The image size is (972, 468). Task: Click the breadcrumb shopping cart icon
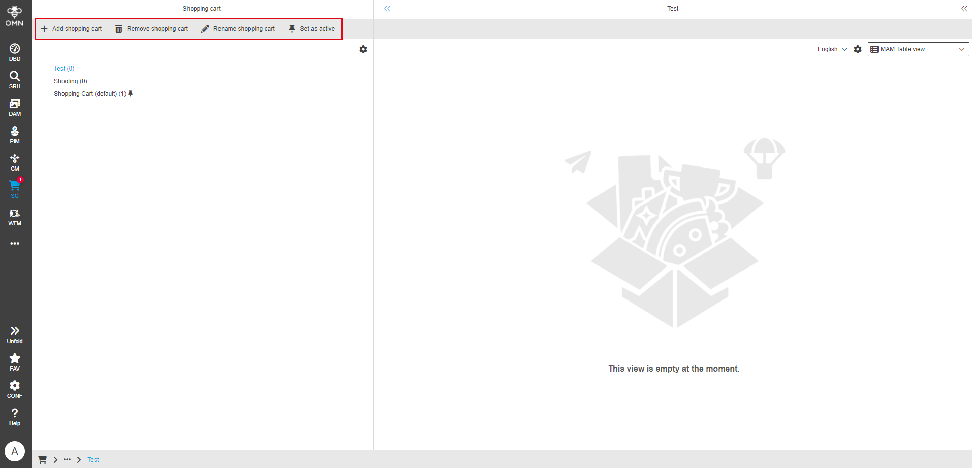42,460
